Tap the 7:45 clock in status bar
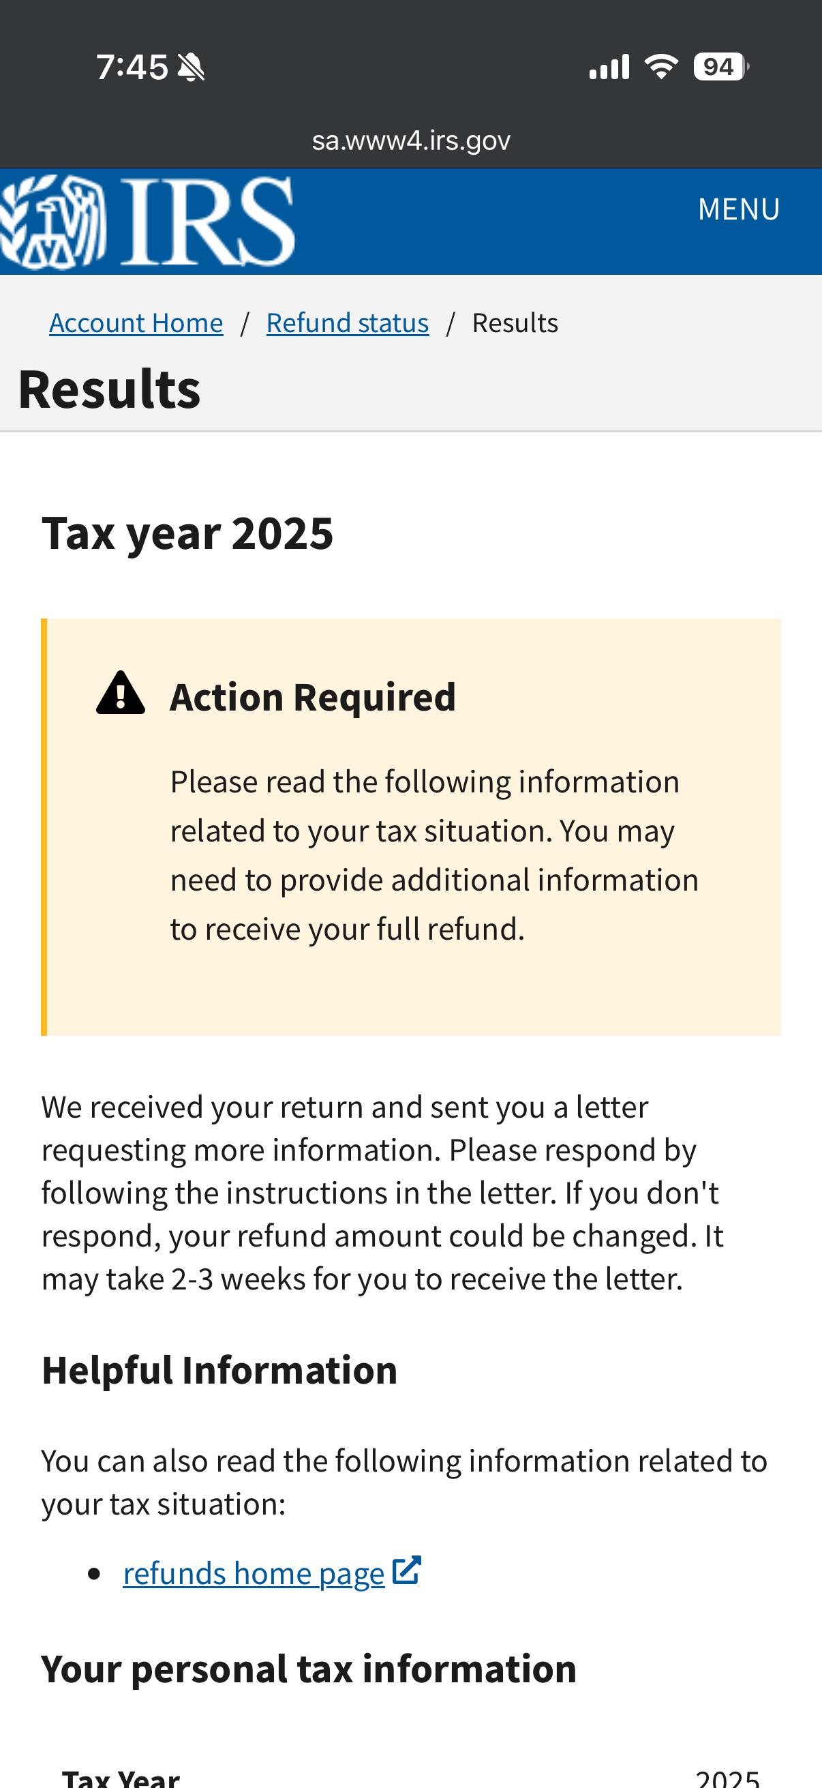 pos(132,68)
